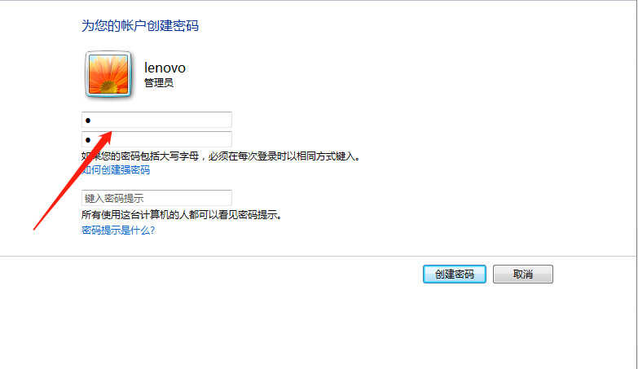Screen dimensions: 638x369
Task: Click the masked dot in new password box
Action: click(88, 121)
